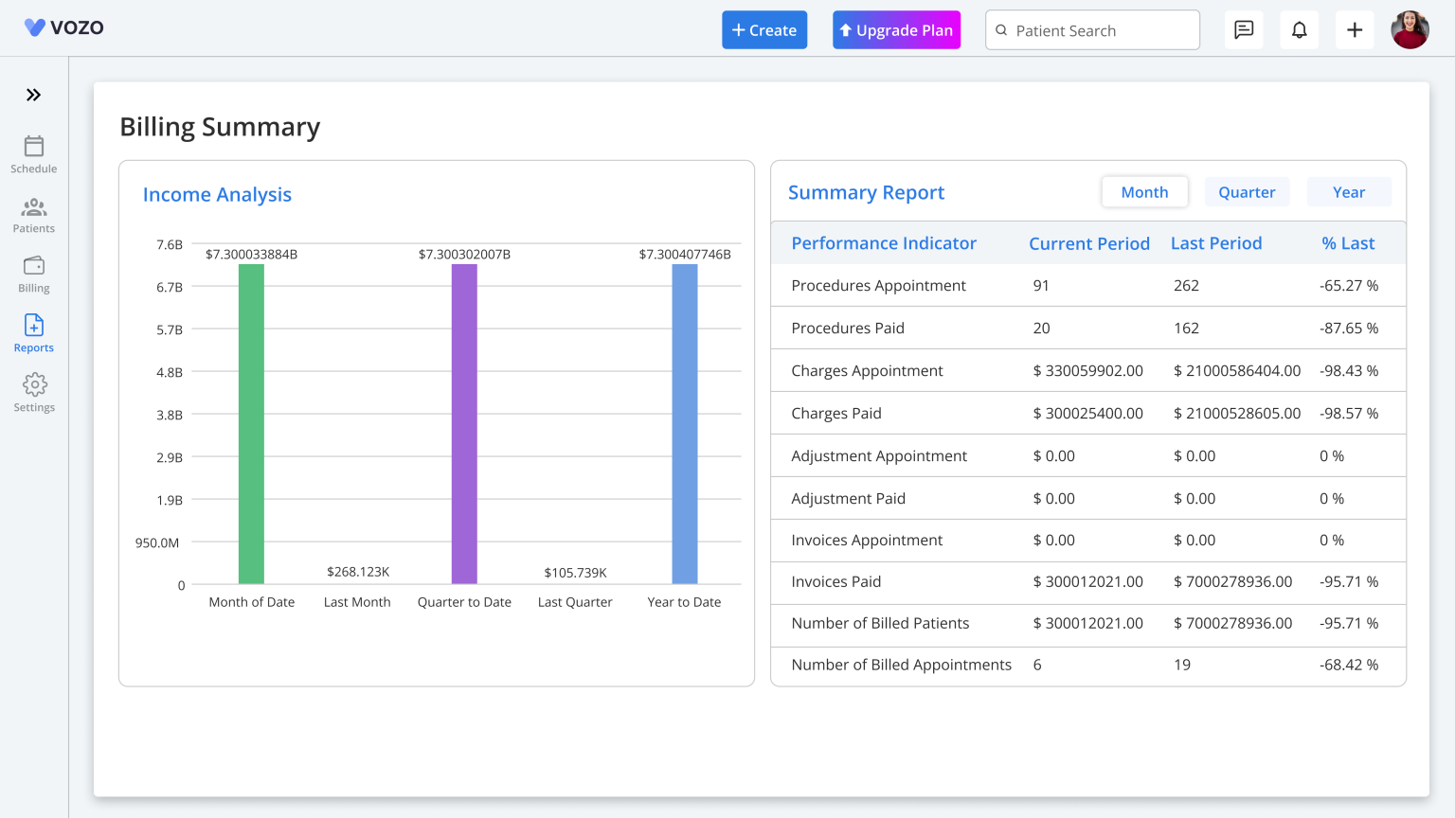This screenshot has height=818, width=1455.
Task: Collapse the sidebar using the double-arrow chevron
Action: coord(34,95)
